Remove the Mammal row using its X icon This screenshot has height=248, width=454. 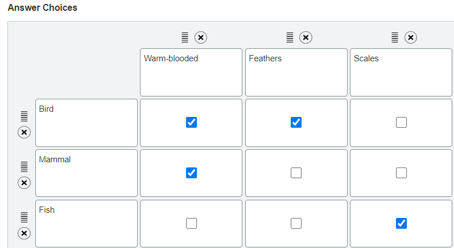tap(24, 183)
